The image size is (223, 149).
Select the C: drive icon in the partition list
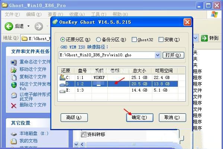click(63, 77)
